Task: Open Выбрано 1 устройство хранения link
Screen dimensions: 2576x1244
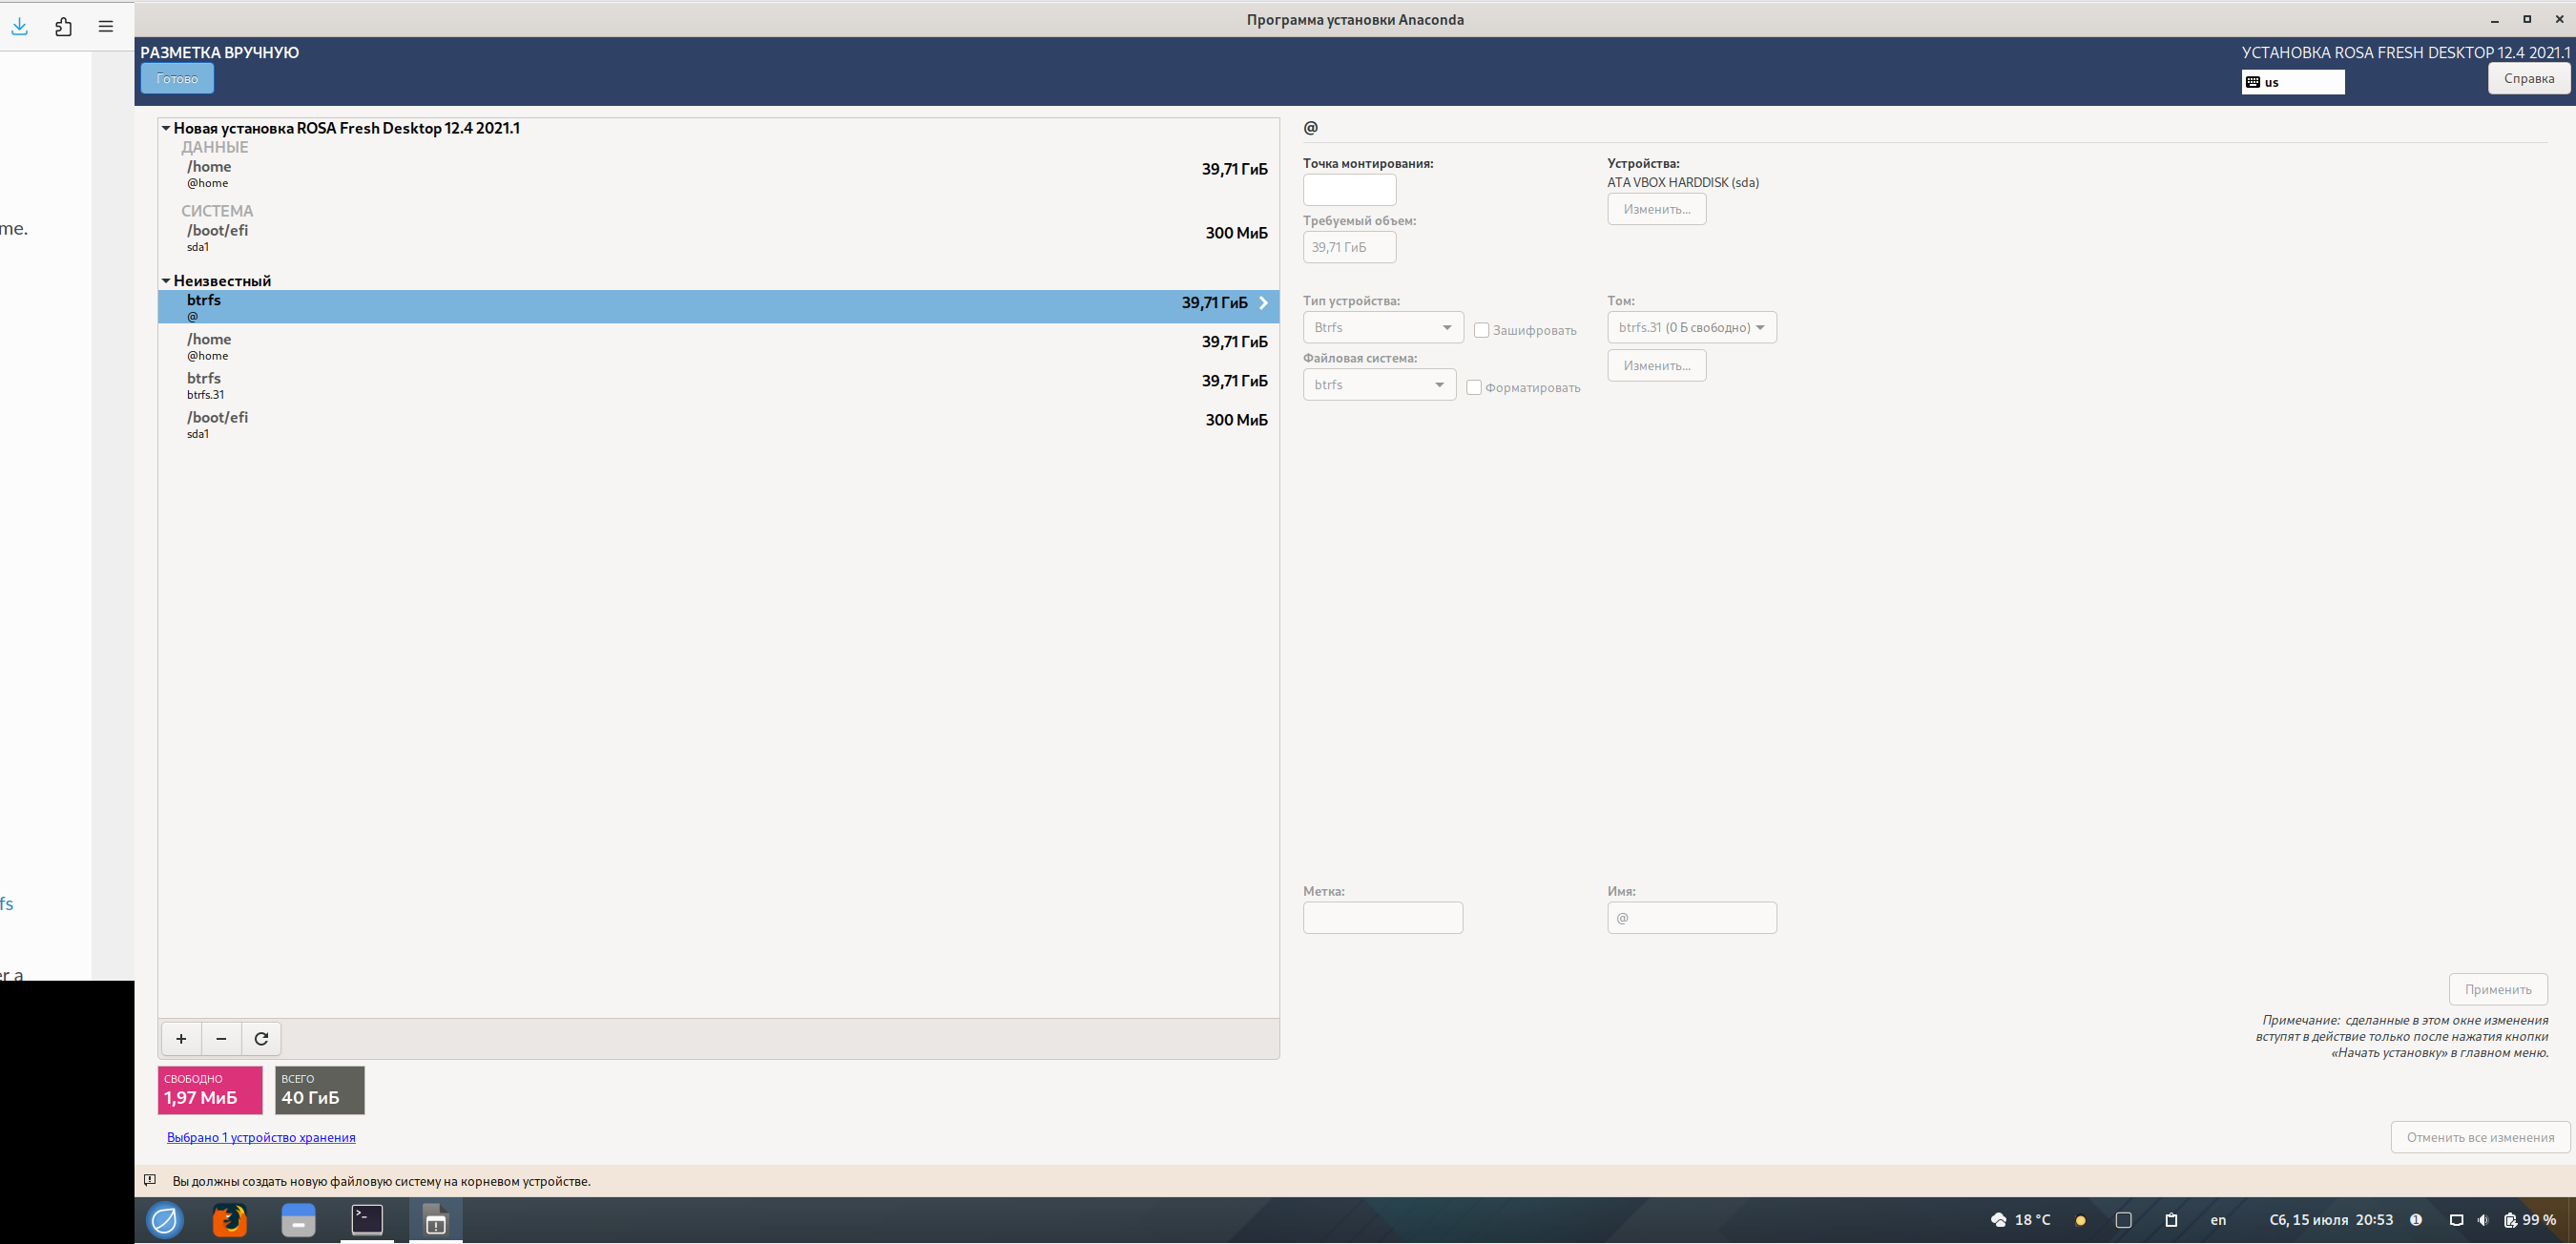Action: 261,1137
